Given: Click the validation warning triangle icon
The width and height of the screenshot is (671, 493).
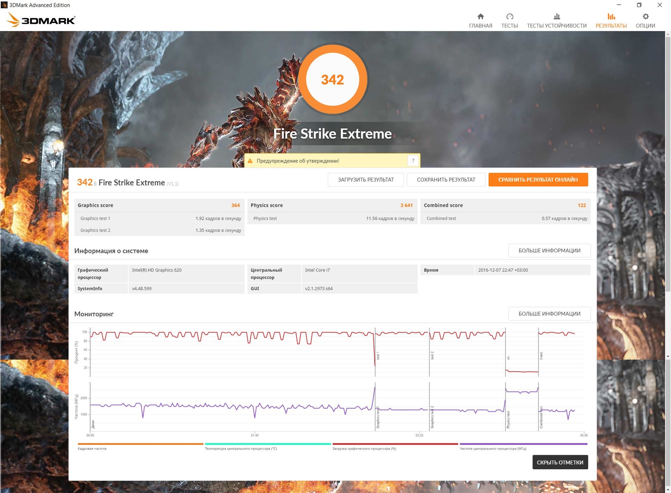Looking at the screenshot, I should [250, 161].
